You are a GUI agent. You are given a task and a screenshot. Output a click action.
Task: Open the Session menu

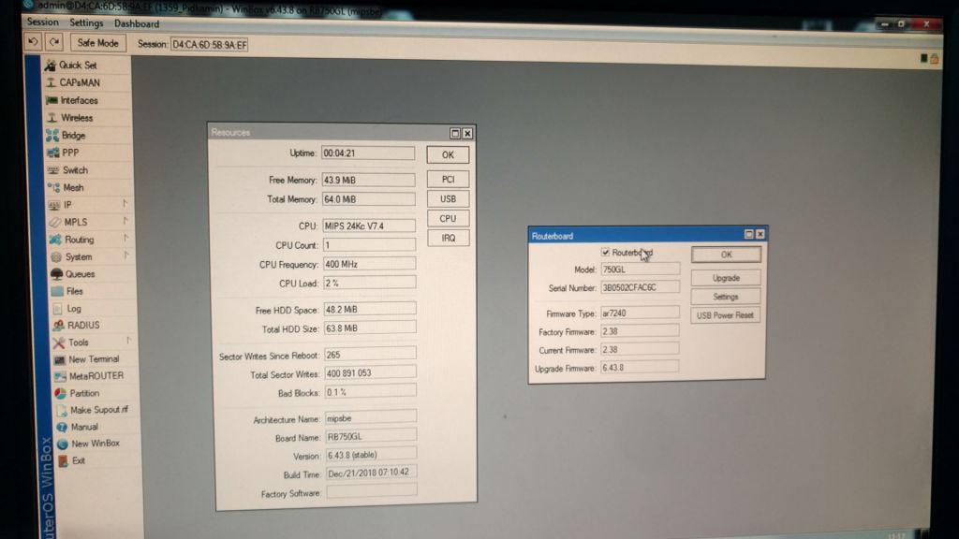[43, 22]
